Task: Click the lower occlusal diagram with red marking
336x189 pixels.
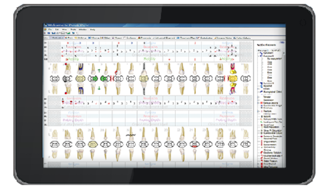Action: pos(195,144)
